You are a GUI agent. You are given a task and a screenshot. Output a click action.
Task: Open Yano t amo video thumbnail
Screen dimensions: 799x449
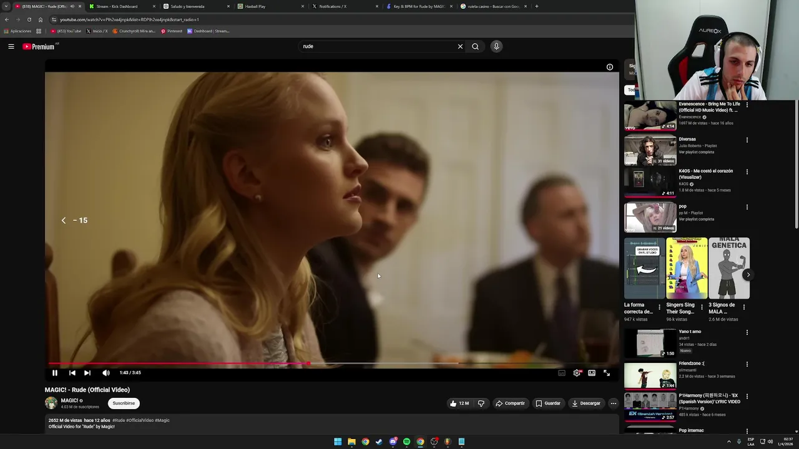650,343
